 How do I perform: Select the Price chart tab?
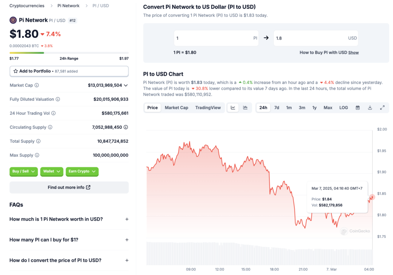point(152,107)
